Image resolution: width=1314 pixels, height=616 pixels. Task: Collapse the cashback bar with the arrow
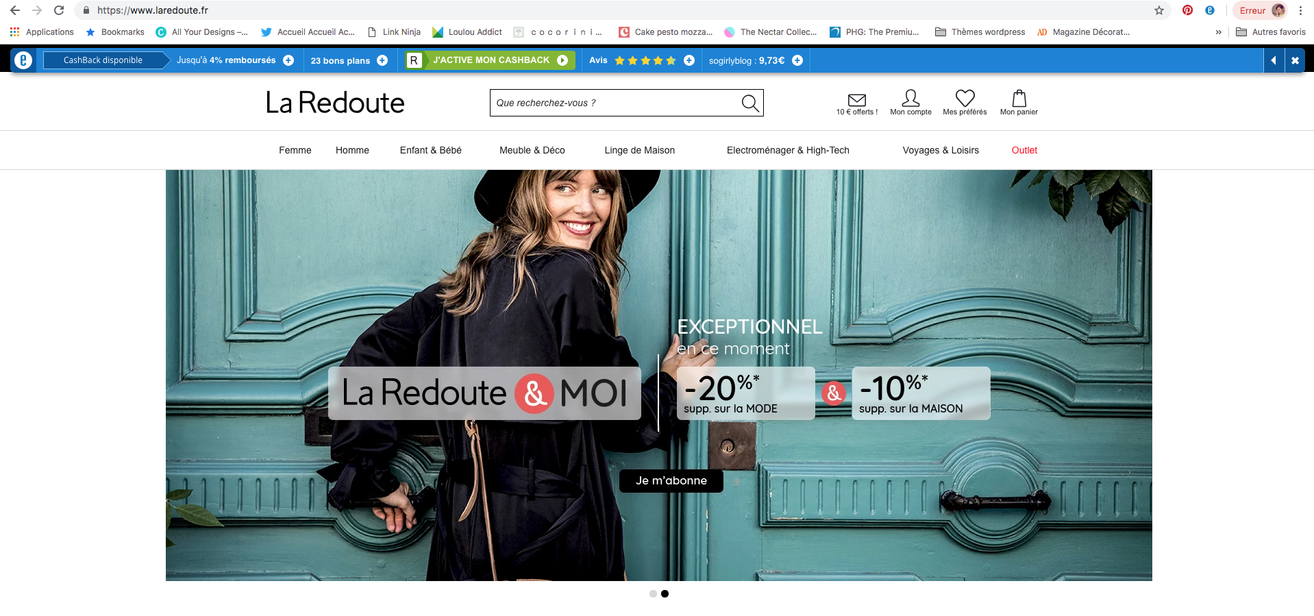coord(1274,60)
